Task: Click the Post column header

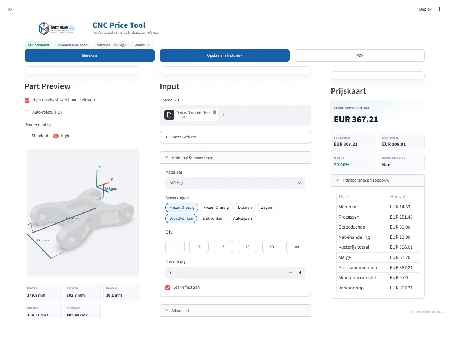Action: click(362, 197)
